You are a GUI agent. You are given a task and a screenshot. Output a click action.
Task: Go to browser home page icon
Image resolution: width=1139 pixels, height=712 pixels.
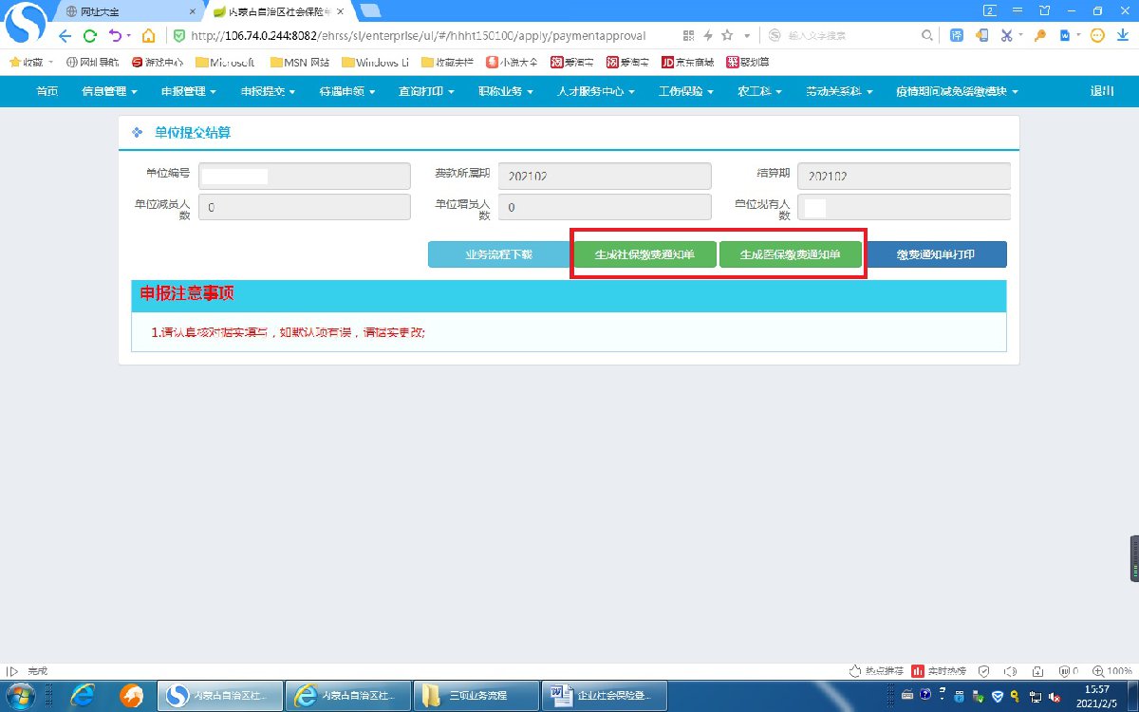[x=148, y=36]
